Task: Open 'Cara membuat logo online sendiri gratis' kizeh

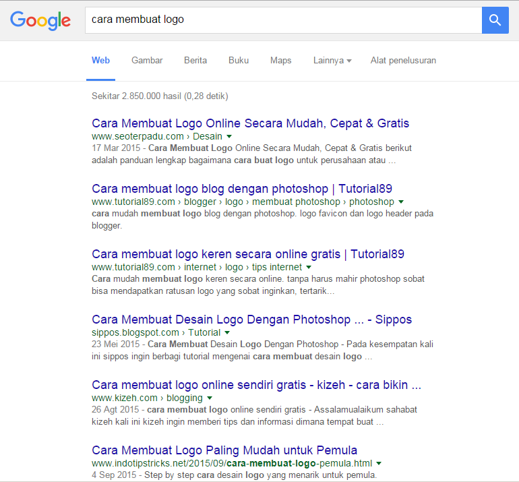Action: pos(256,385)
